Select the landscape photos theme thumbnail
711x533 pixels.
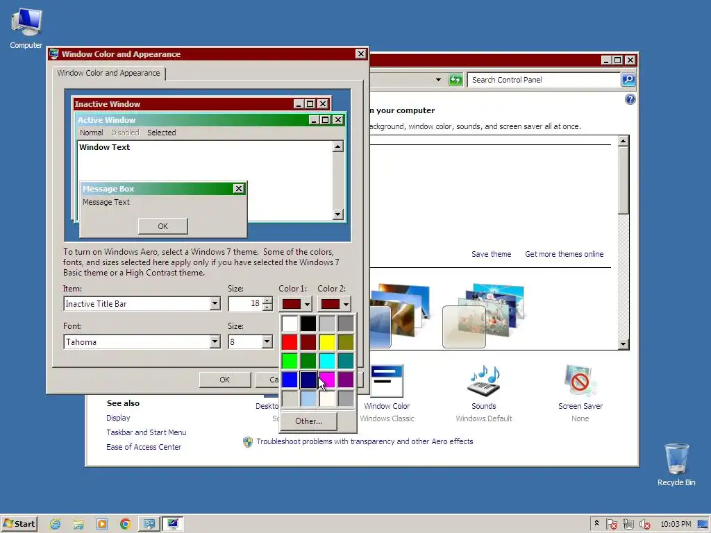tap(399, 316)
